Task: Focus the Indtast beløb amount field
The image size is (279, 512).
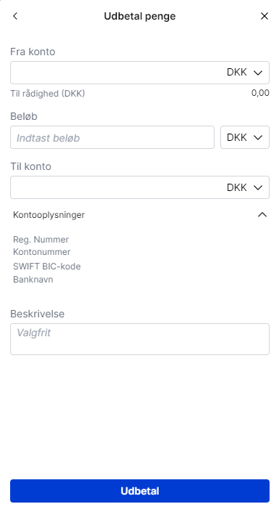Action: coord(112,137)
